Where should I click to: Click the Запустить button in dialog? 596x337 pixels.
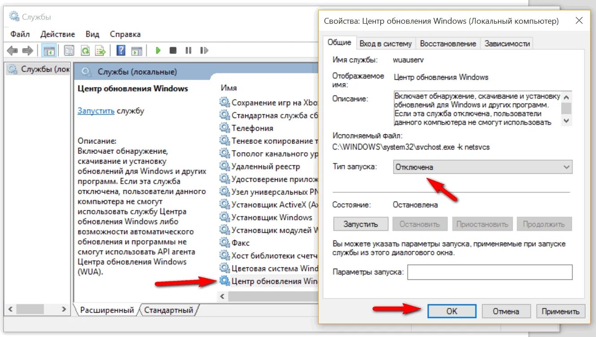[x=361, y=224]
